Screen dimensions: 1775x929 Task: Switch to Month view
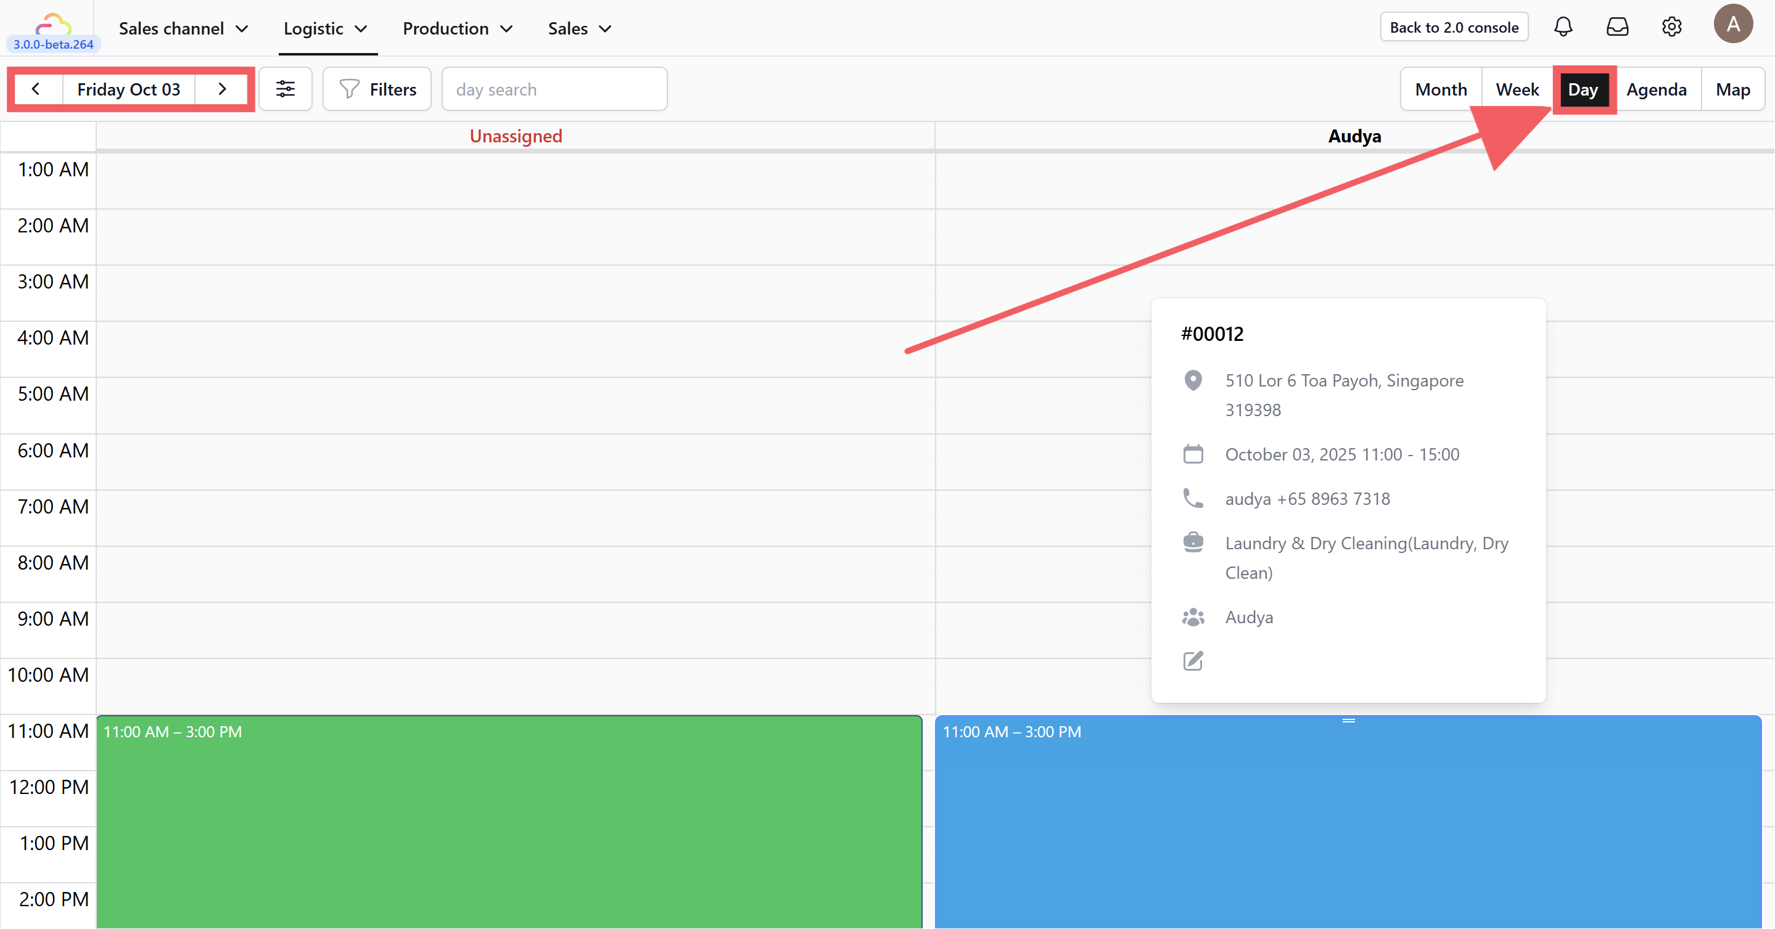point(1440,89)
